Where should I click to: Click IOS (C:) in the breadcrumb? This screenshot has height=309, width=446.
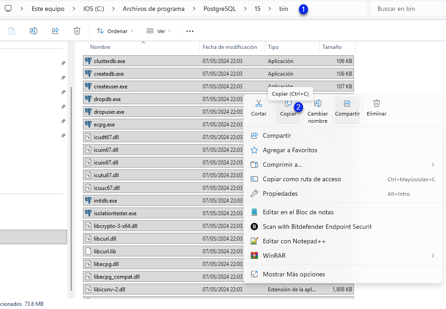tap(93, 9)
